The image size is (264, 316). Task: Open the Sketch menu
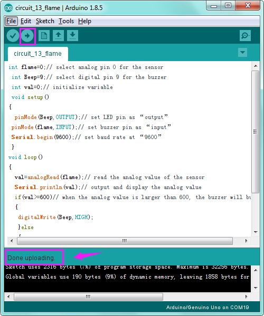[45, 21]
